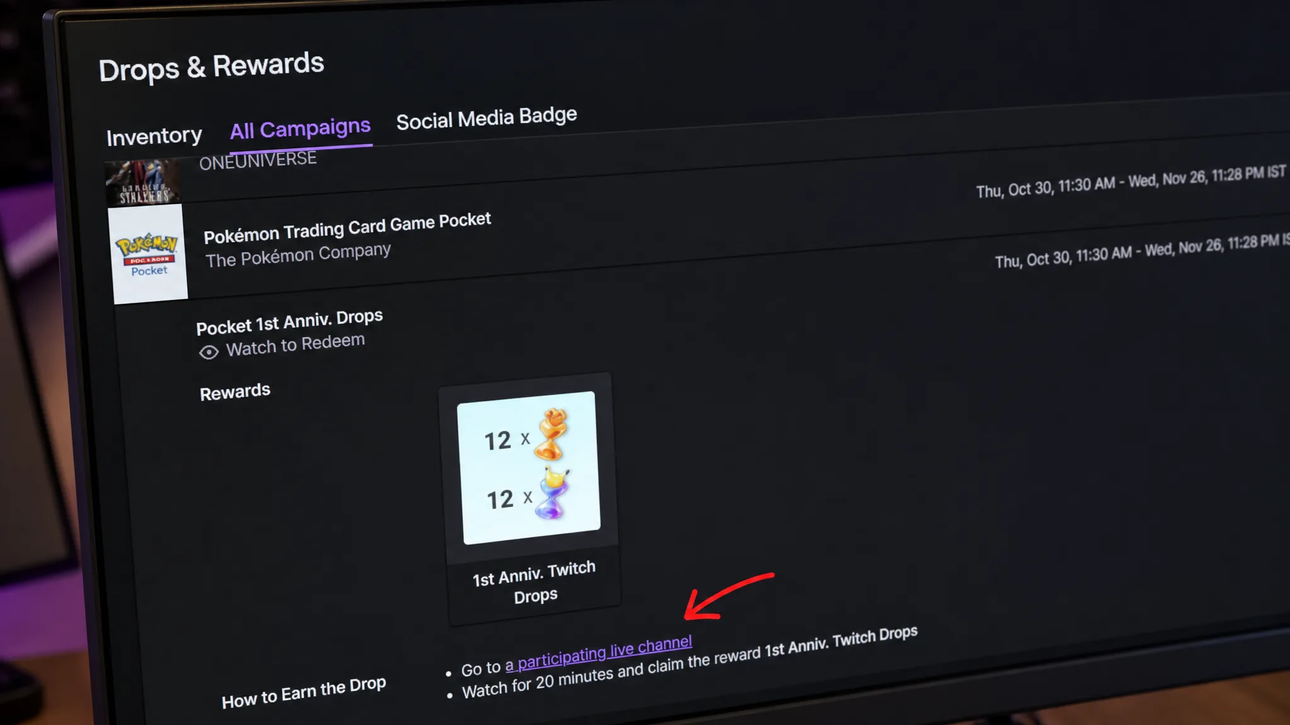Select the All Campaigns tab

pyautogui.click(x=300, y=129)
